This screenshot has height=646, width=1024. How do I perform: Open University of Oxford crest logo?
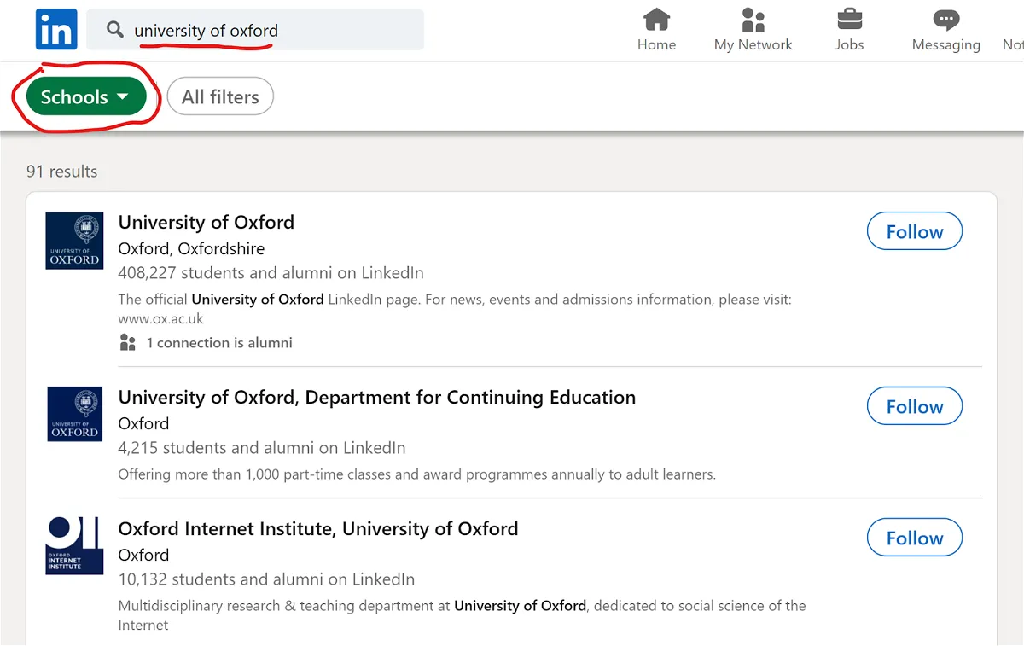coord(74,241)
